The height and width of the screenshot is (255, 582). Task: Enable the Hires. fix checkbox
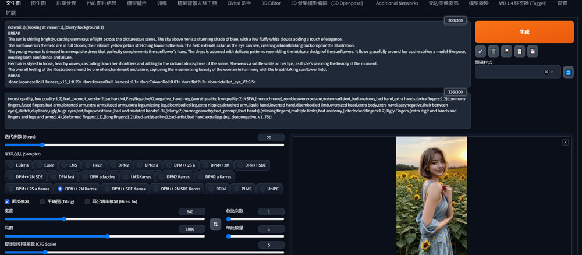pos(87,201)
